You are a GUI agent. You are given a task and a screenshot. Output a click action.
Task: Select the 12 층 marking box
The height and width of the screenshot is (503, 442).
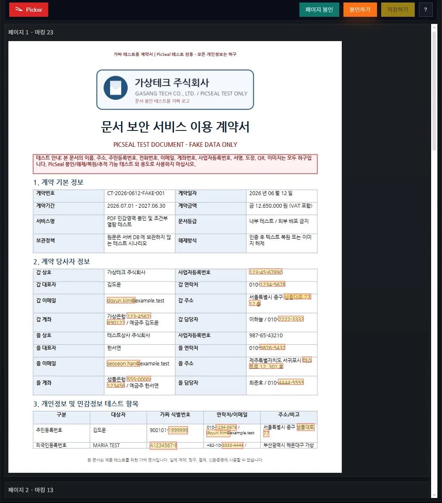click(x=255, y=303)
